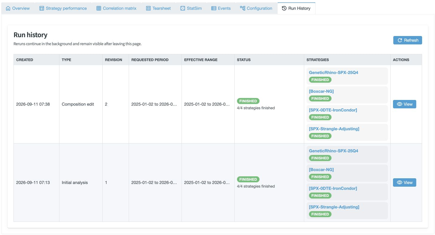The image size is (435, 235).
Task: View the Initial analysis run
Action: 404,182
